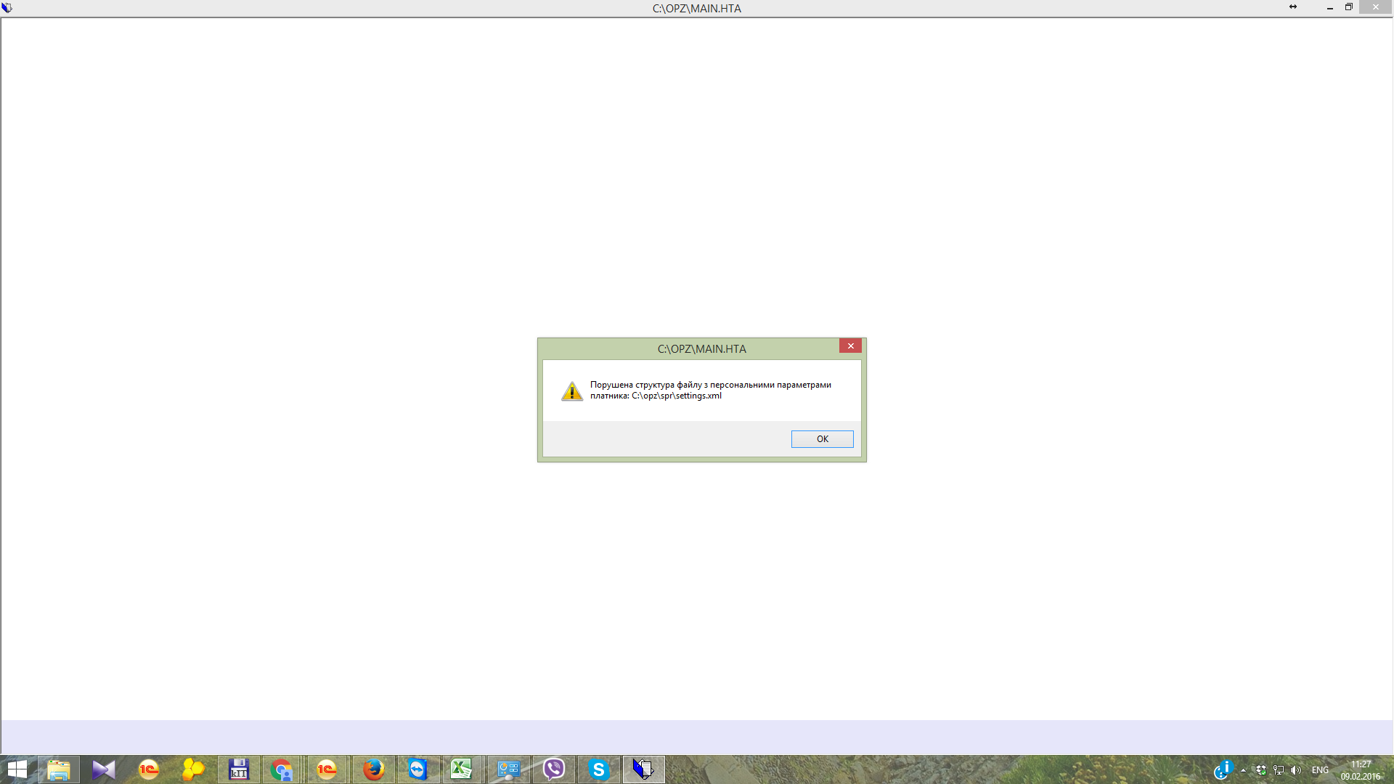1394x784 pixels.
Task: Show hidden system tray icons
Action: click(x=1244, y=770)
